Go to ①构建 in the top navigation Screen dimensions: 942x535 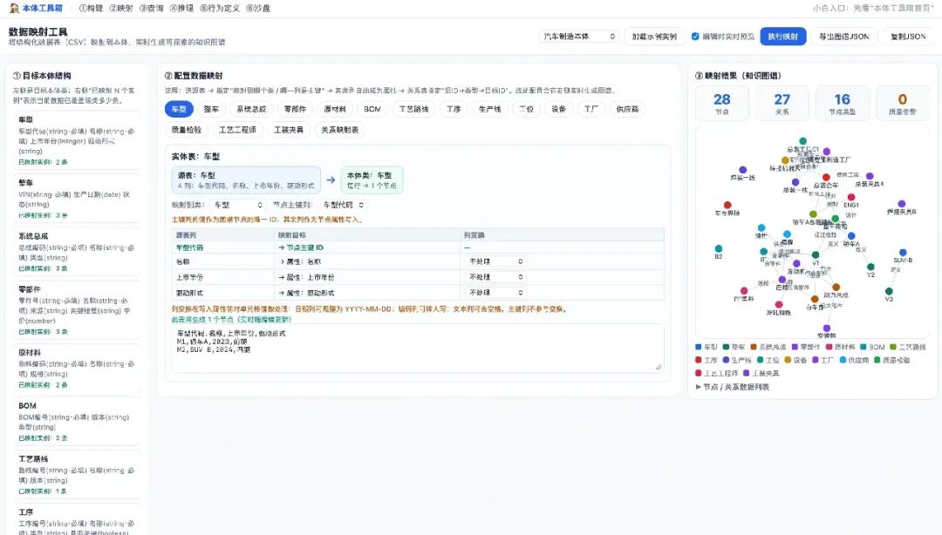tap(91, 9)
